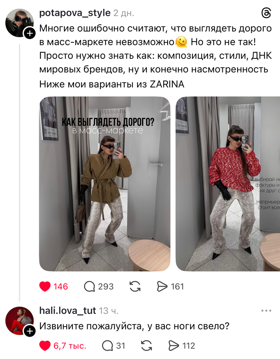This screenshot has height=359, width=280.
Task: Click the post timestamp 2 дн.
Action: tap(124, 13)
